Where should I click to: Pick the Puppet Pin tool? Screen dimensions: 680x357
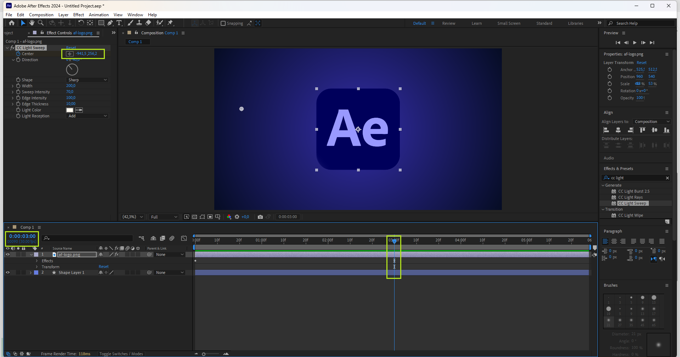170,23
